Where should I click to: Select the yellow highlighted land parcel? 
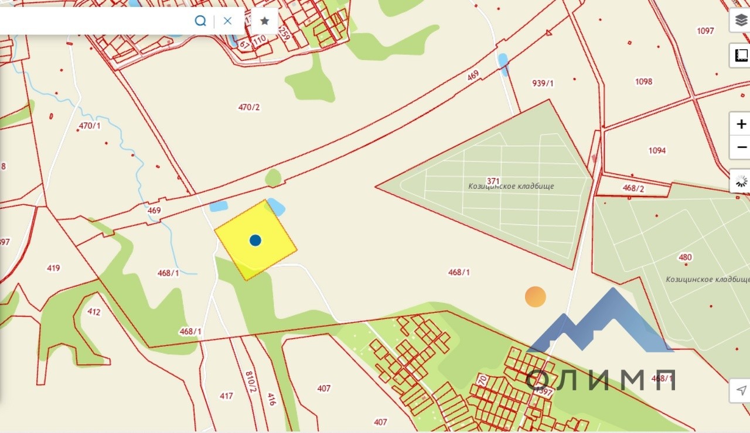pyautogui.click(x=255, y=240)
